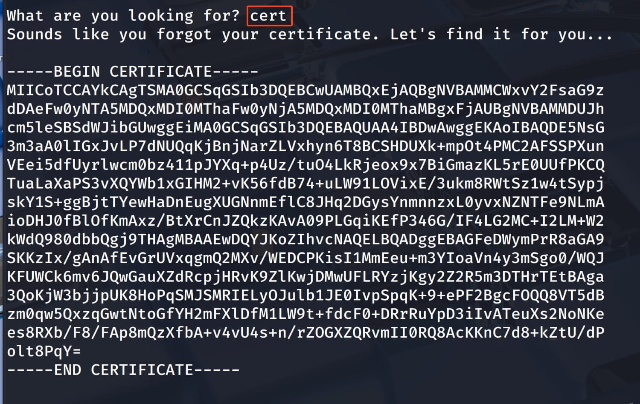Click the certificate line starting 'ioDHJ0fBlOfK'

(x=305, y=221)
